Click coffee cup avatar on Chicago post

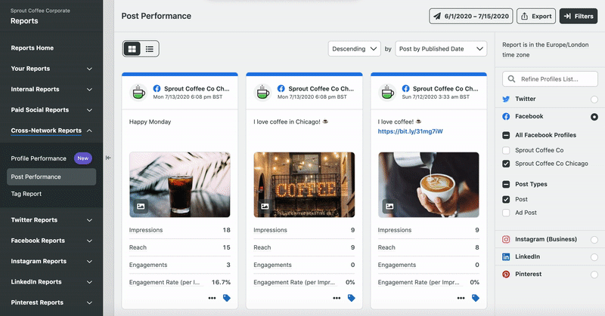point(262,92)
